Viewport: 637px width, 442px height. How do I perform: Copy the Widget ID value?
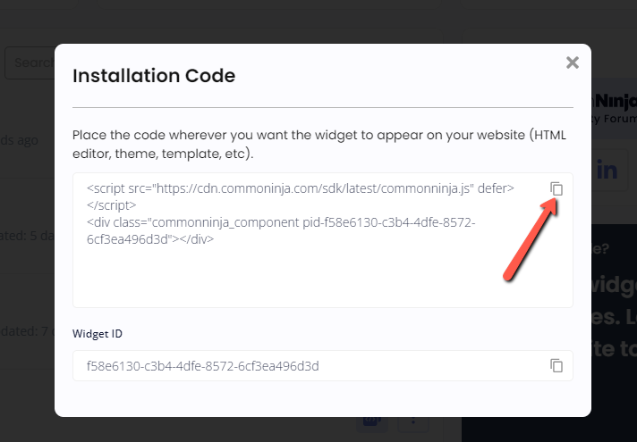[x=556, y=365]
